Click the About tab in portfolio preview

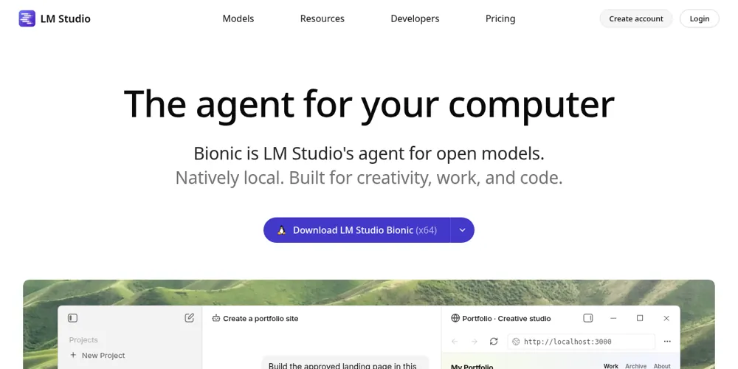tap(662, 366)
